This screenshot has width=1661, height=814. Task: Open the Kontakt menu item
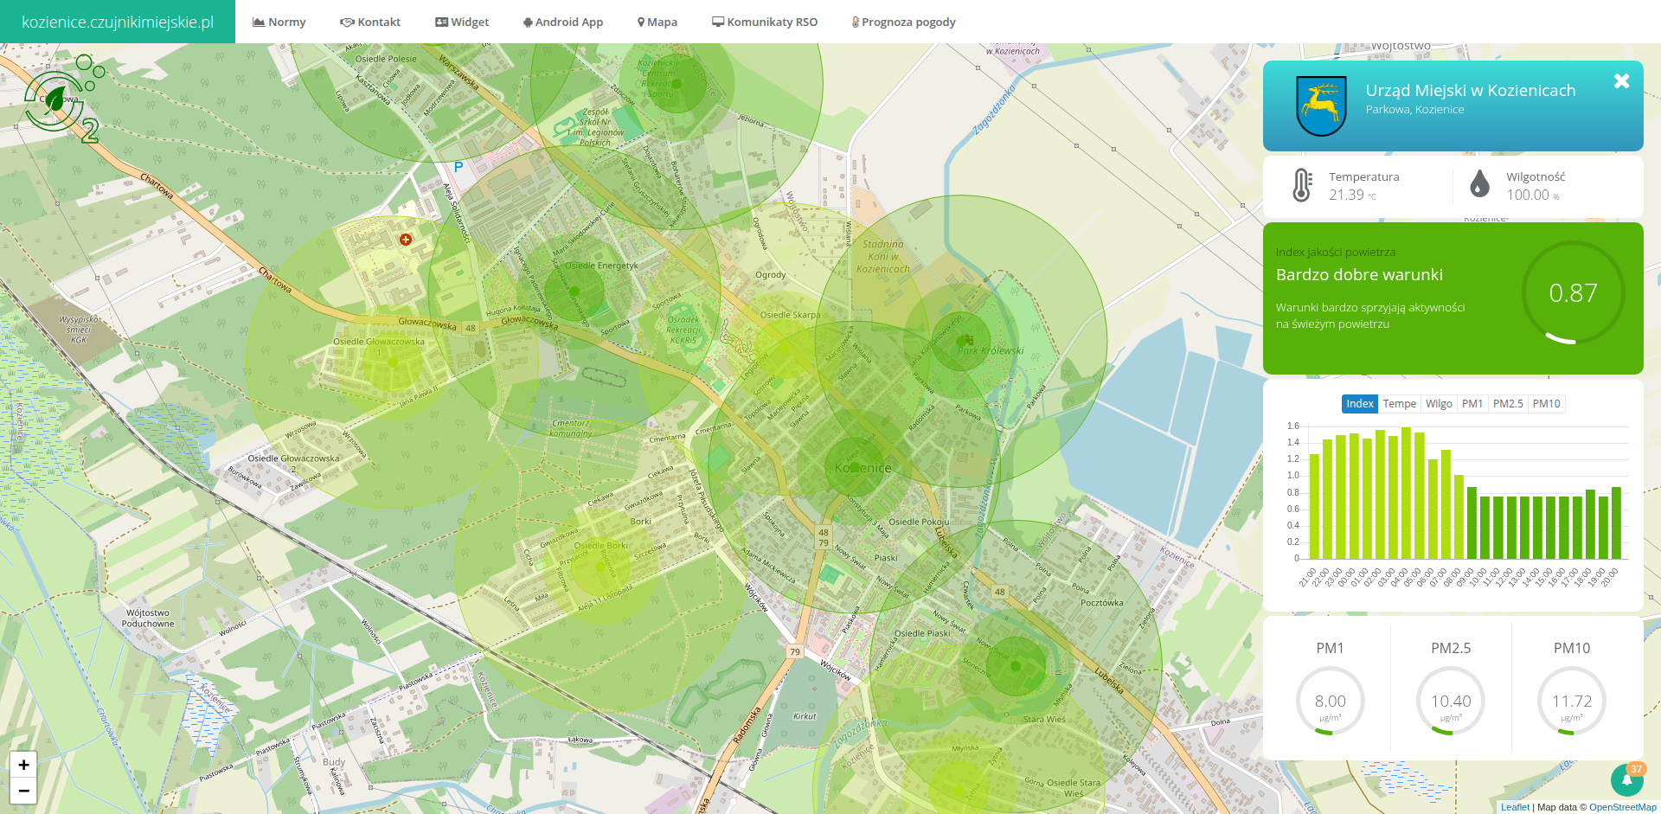(370, 22)
